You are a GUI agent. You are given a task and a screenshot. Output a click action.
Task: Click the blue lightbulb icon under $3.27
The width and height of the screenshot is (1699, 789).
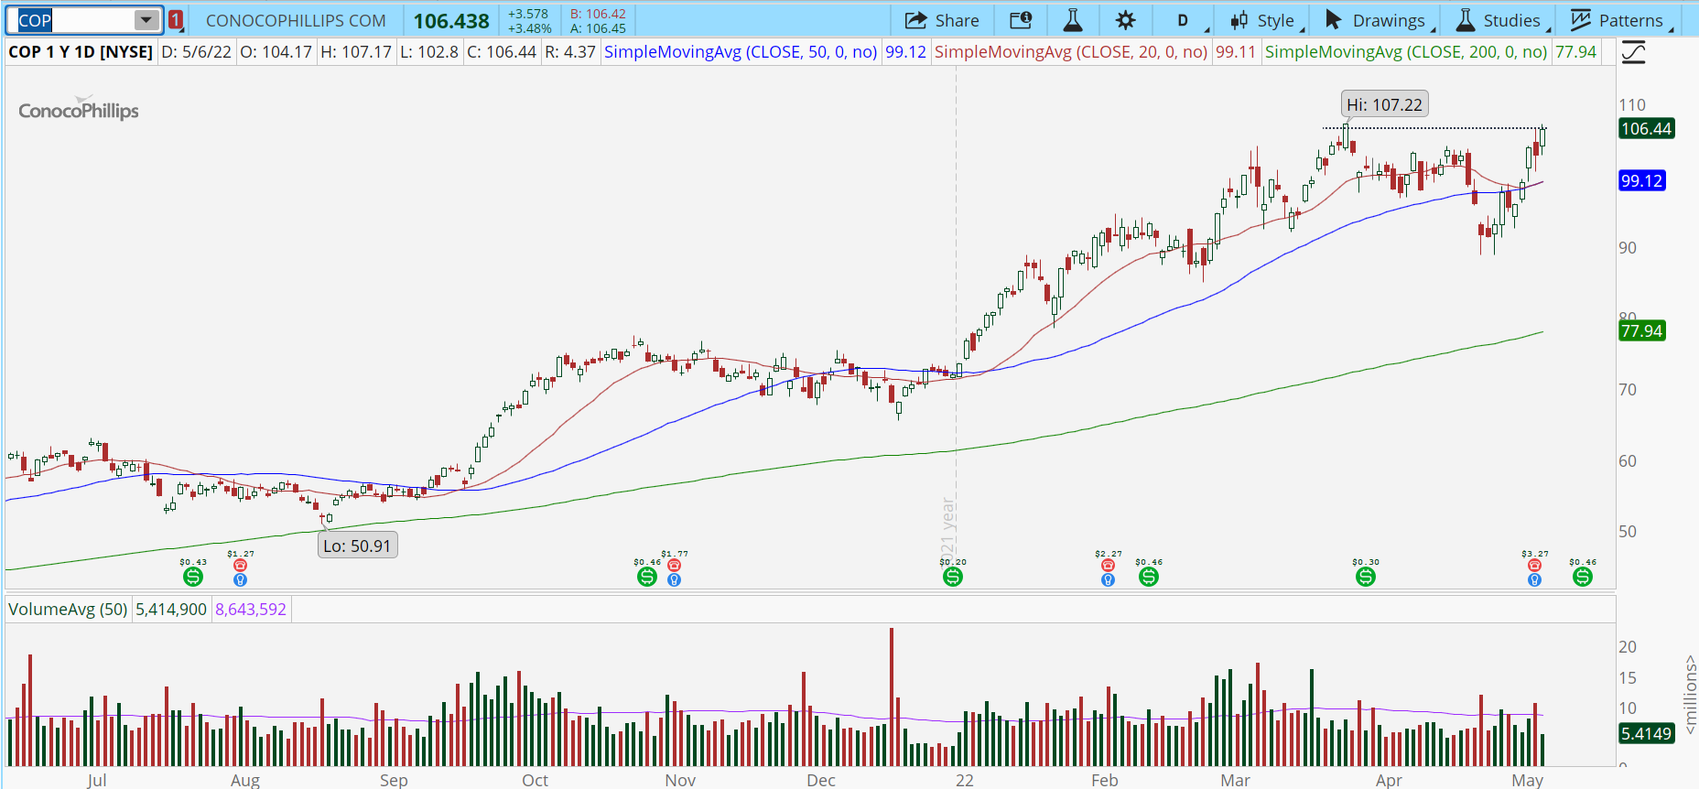(x=1534, y=579)
